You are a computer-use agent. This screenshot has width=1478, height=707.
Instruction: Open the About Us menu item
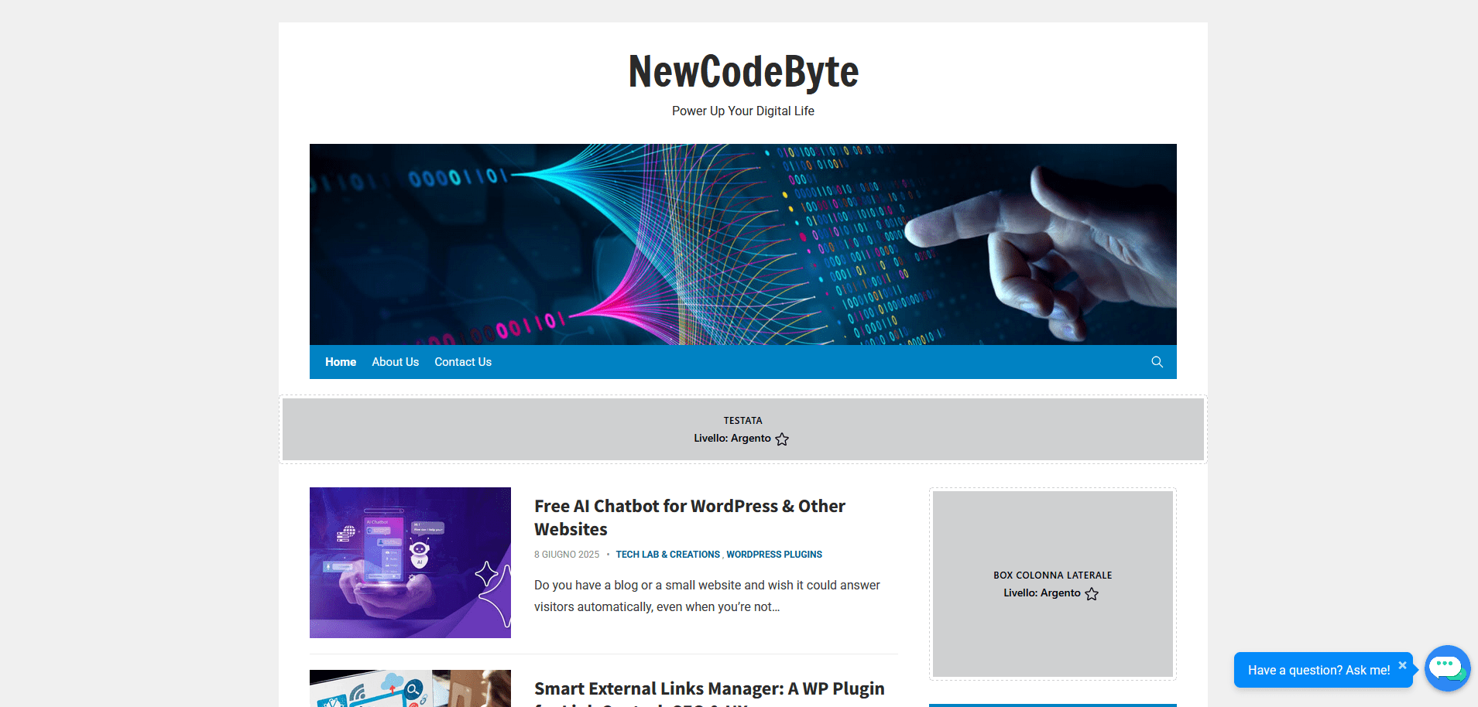click(x=395, y=362)
